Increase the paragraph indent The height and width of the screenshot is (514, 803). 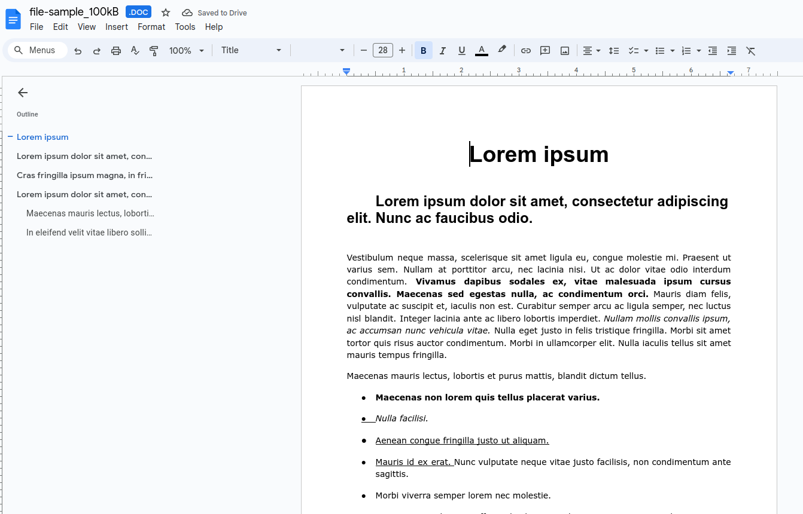732,51
